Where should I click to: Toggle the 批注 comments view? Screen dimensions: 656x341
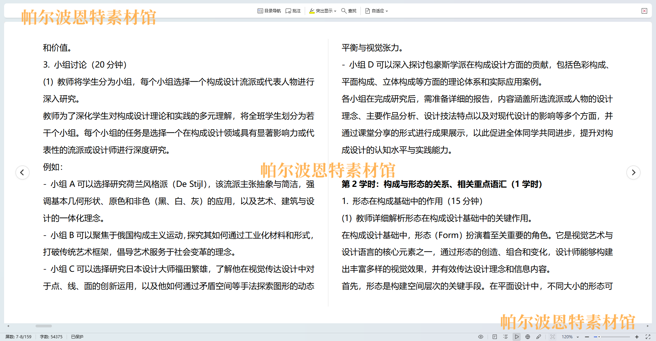tap(293, 11)
